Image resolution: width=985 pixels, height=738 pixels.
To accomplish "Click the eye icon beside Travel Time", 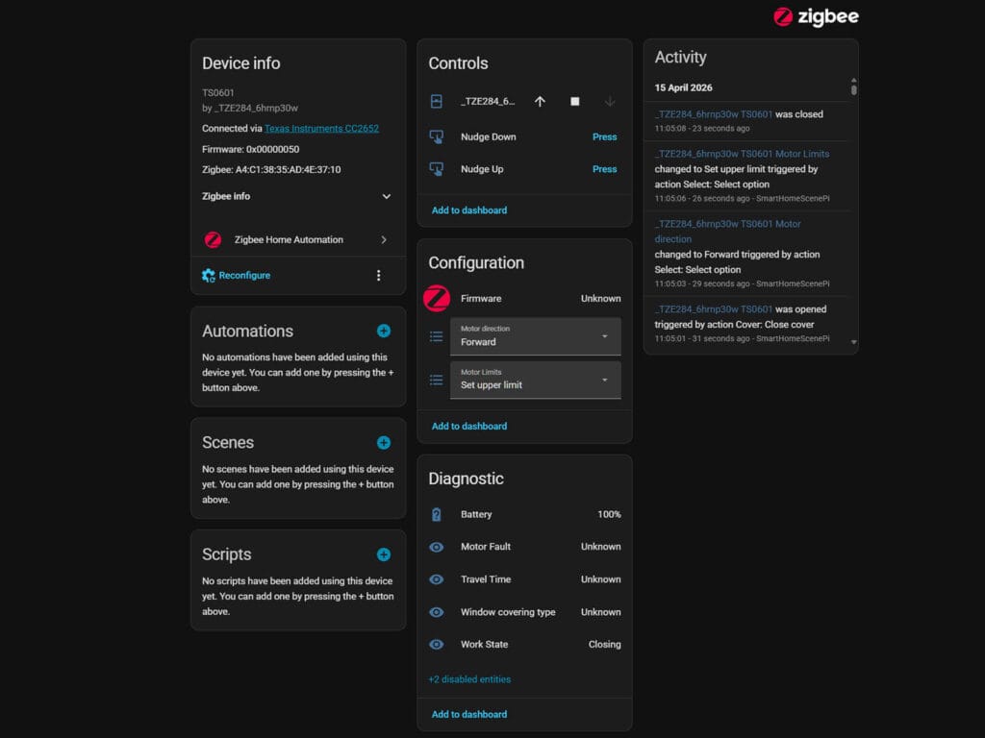I will point(437,579).
